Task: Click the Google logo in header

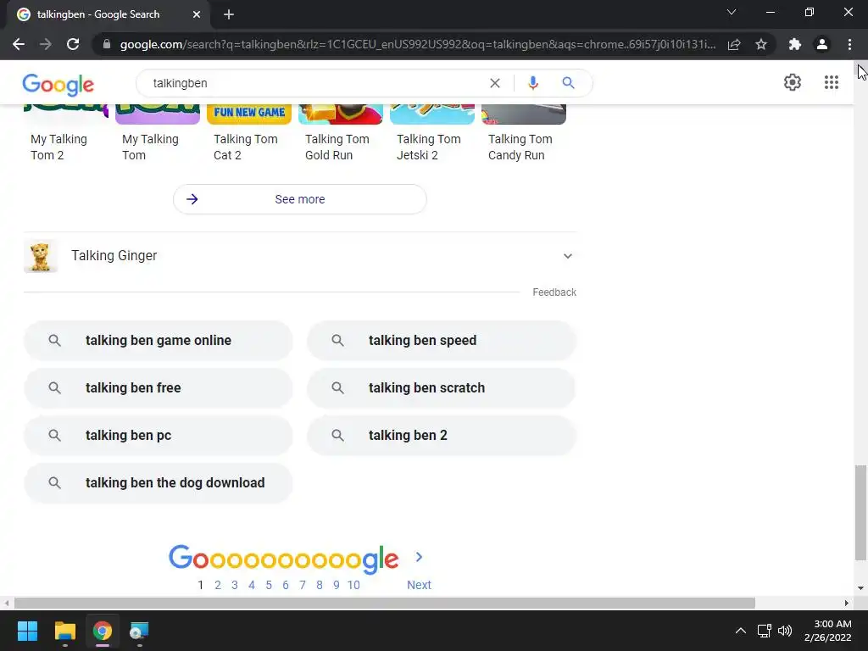Action: tap(58, 85)
